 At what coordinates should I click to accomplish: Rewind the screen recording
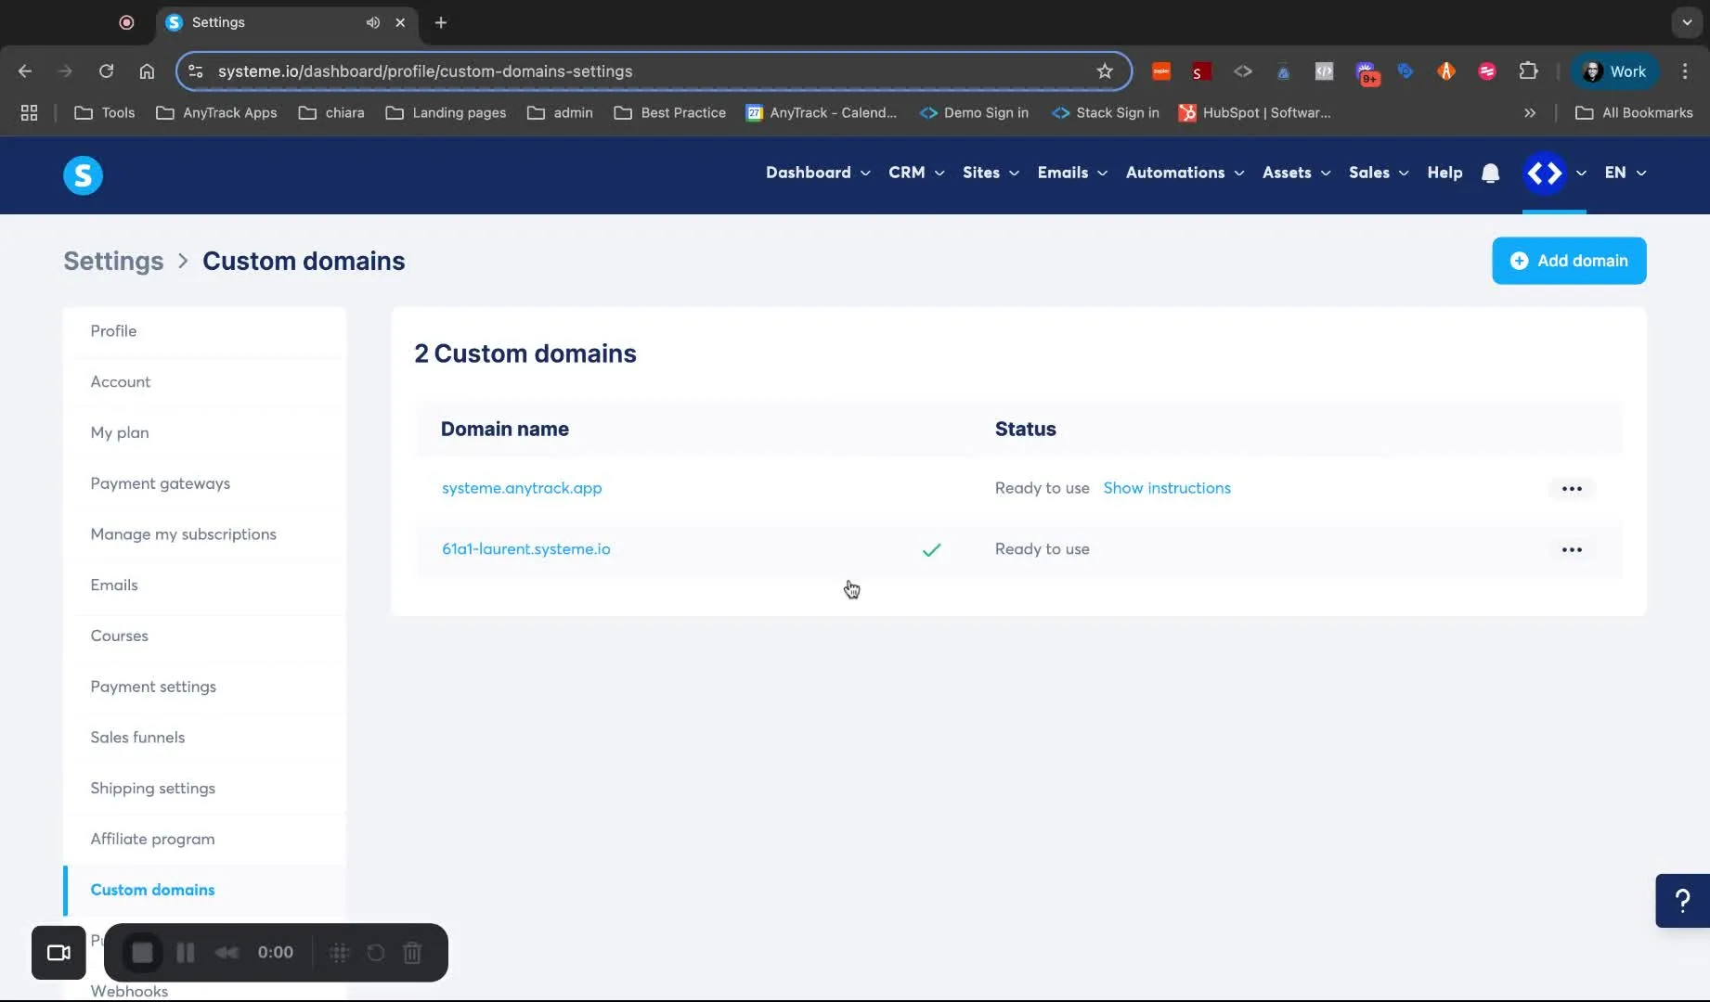pyautogui.click(x=227, y=953)
